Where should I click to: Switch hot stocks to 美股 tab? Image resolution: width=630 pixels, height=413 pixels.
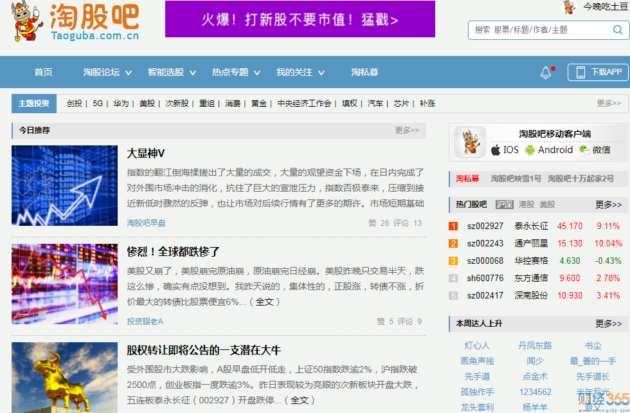click(x=547, y=205)
